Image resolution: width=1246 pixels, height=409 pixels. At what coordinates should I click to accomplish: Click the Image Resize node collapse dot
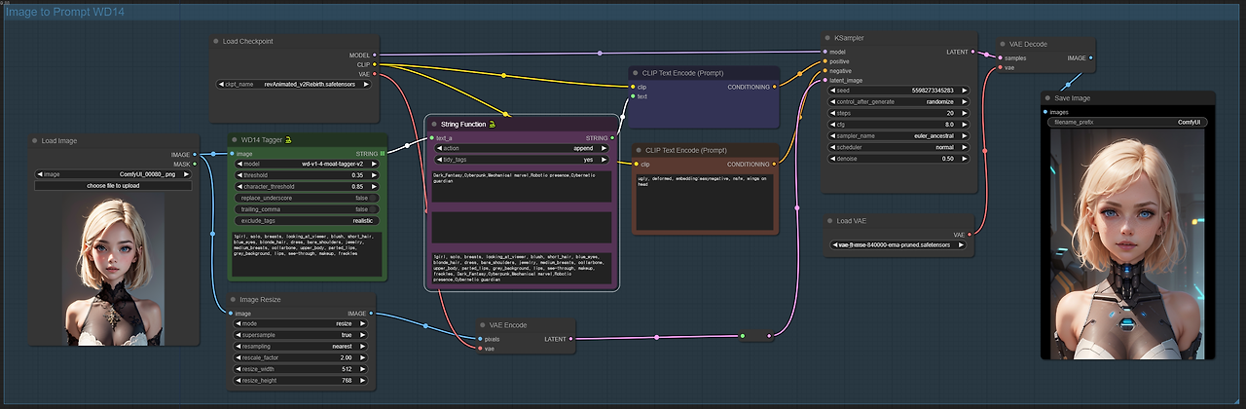[x=235, y=299]
